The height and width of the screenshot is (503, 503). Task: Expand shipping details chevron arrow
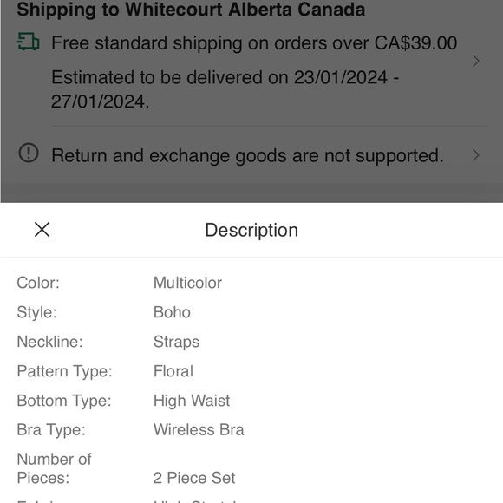pos(476,61)
